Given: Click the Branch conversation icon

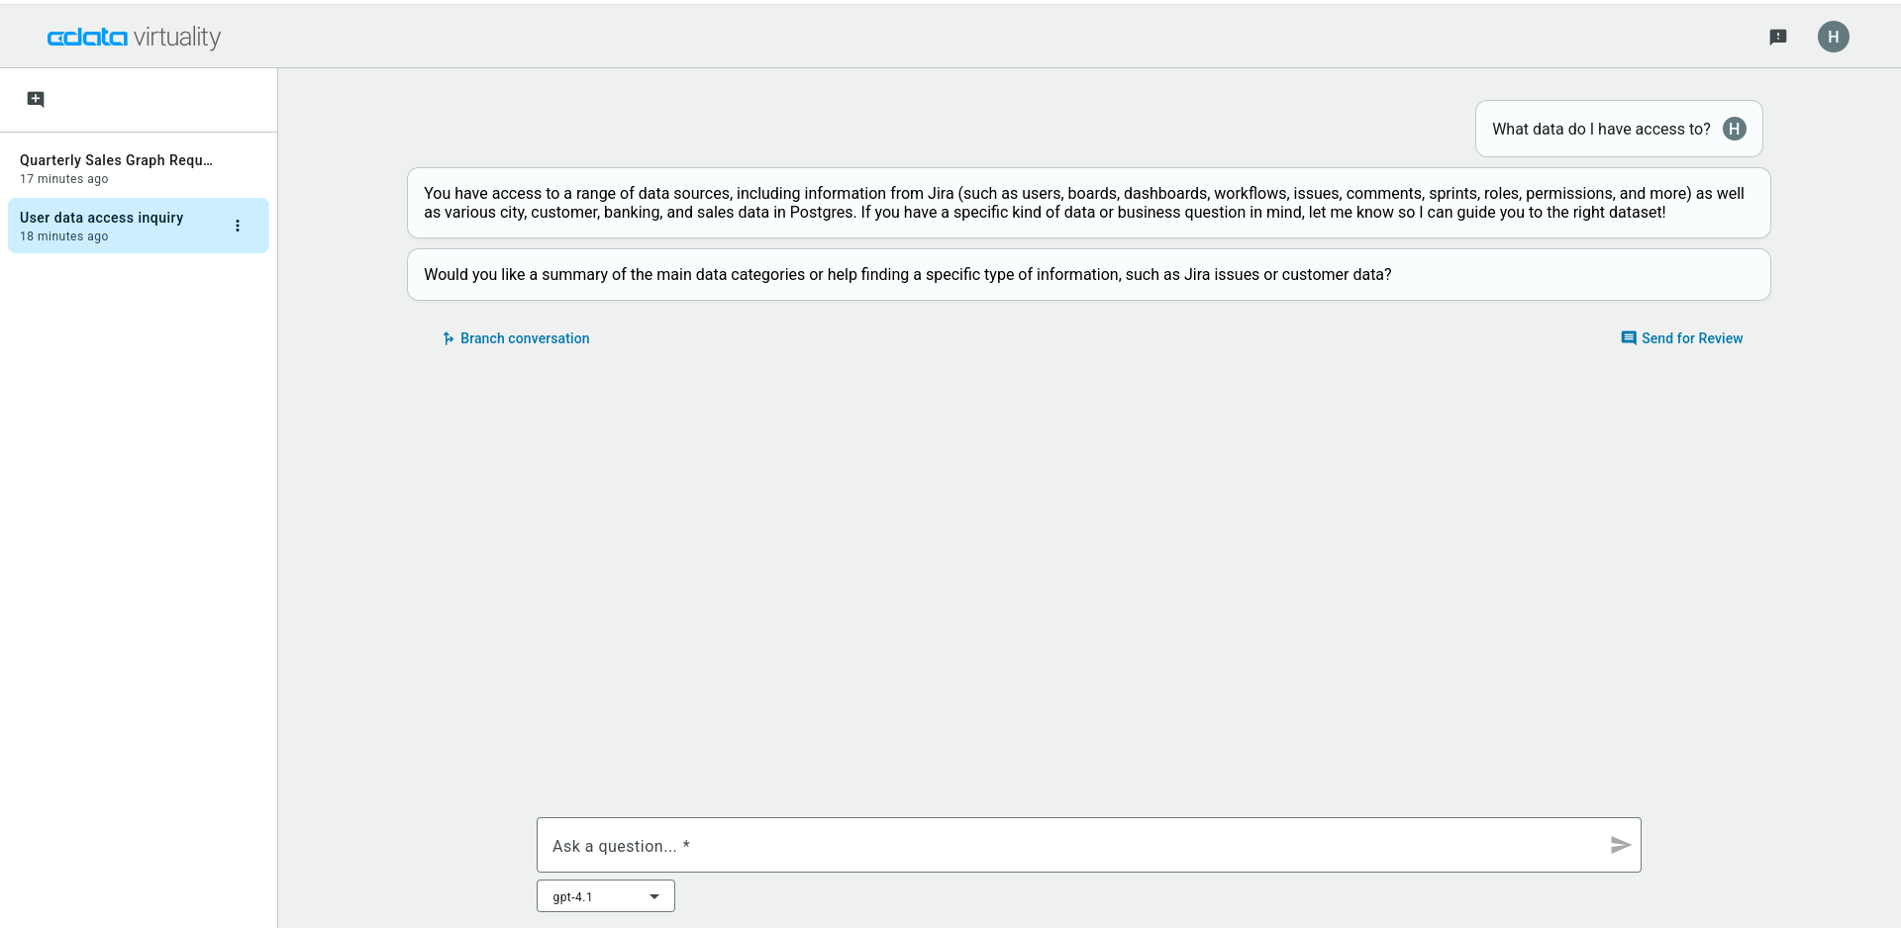Looking at the screenshot, I should tap(448, 338).
